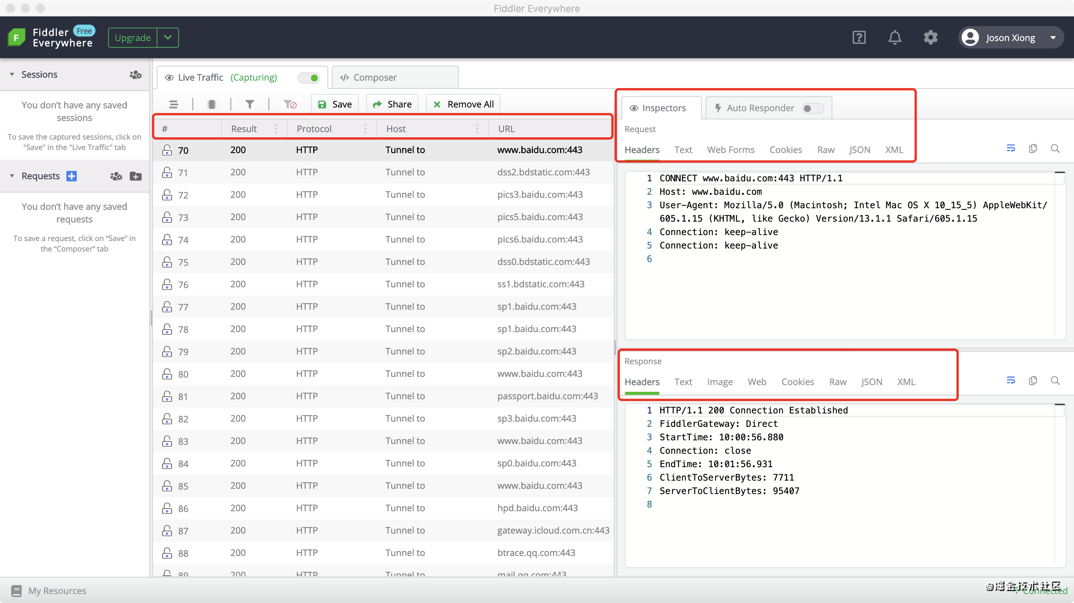The image size is (1074, 603).
Task: Open Result column options dots
Action: point(276,128)
